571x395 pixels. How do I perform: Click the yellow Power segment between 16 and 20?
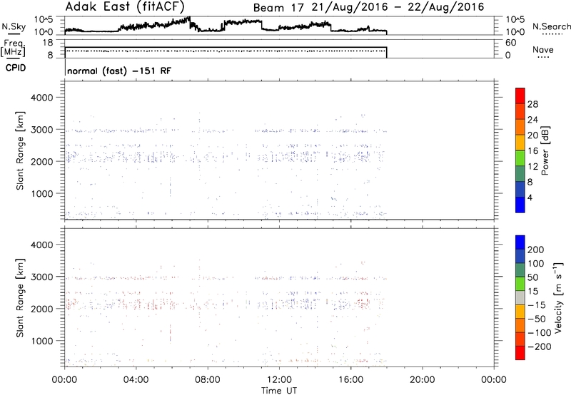[520, 143]
